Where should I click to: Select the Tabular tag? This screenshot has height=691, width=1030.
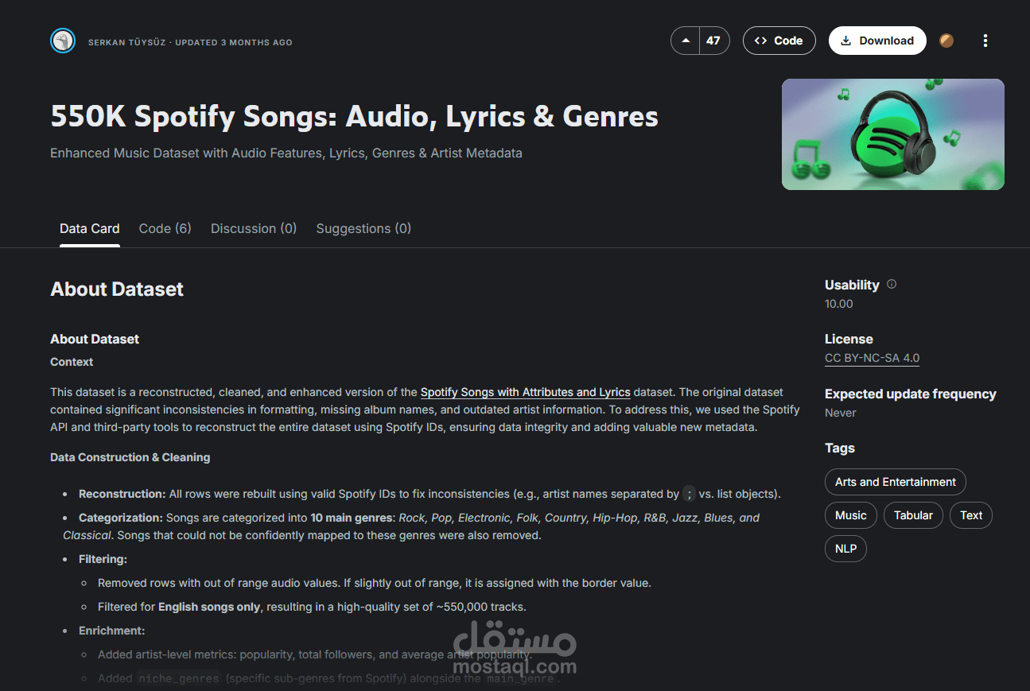point(913,515)
